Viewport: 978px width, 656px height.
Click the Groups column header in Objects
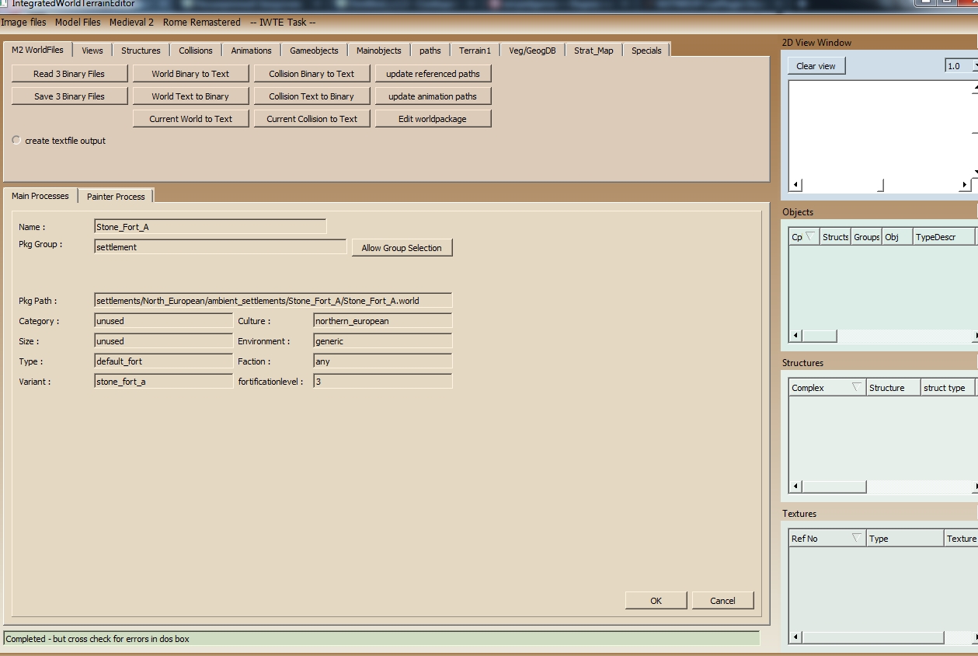866,237
